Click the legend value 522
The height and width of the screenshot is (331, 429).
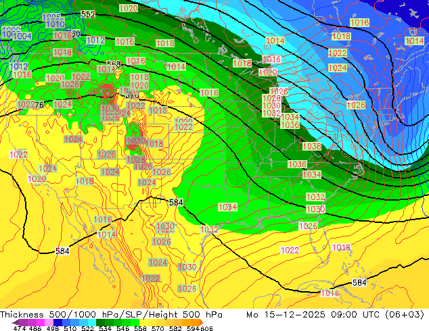click(x=87, y=328)
